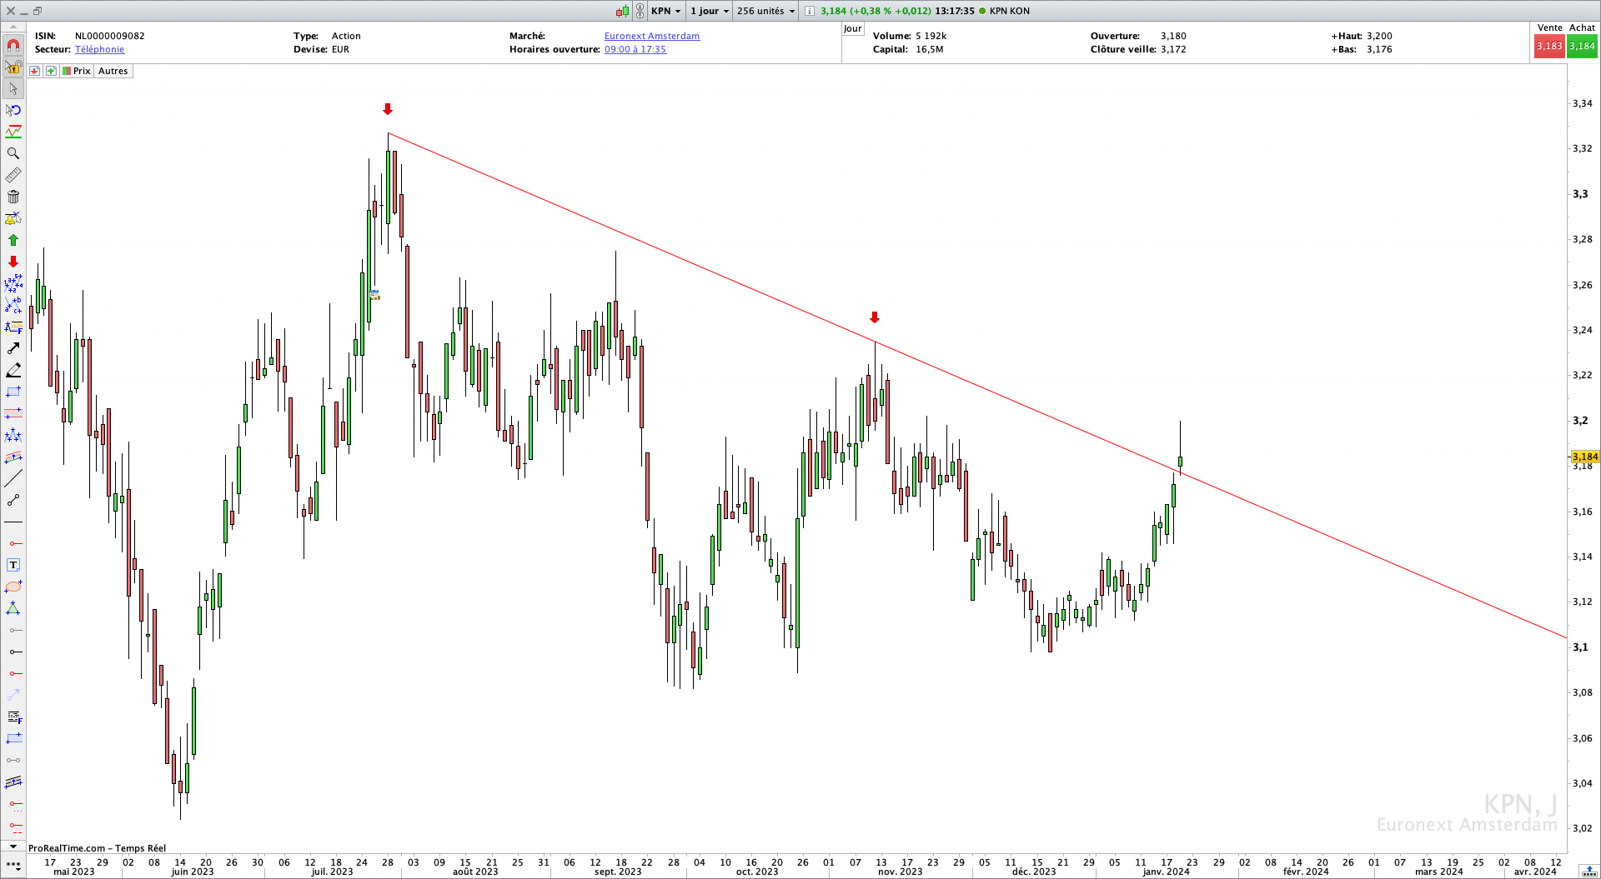
Task: Select the segment with endpoints tool
Action: point(13,500)
